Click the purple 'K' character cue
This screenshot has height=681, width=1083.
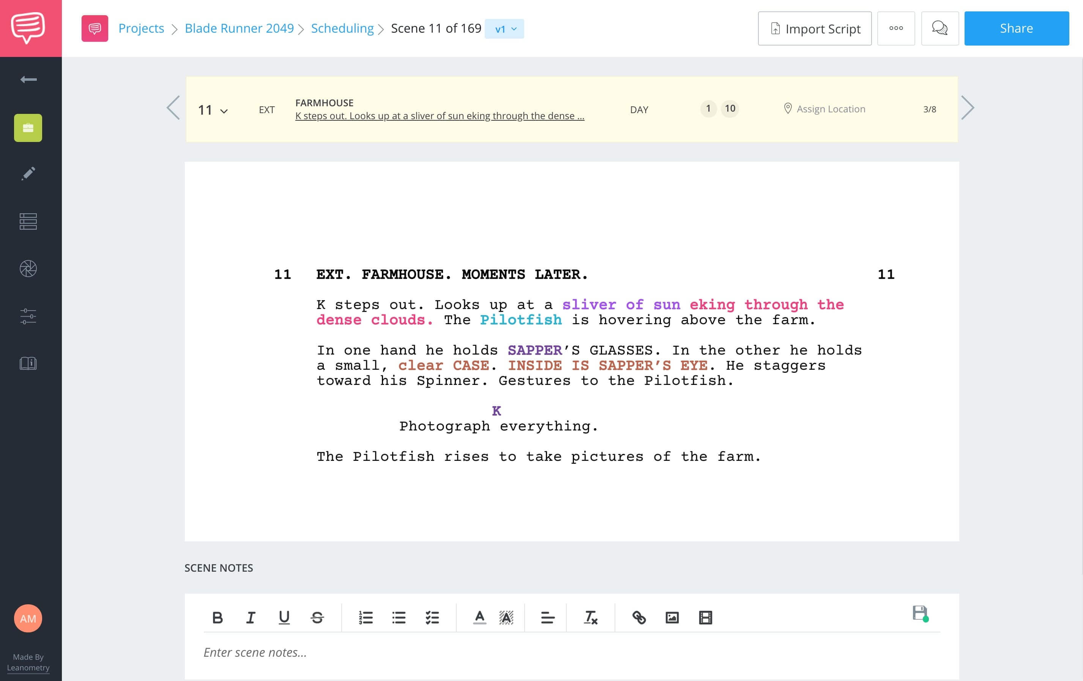(497, 411)
